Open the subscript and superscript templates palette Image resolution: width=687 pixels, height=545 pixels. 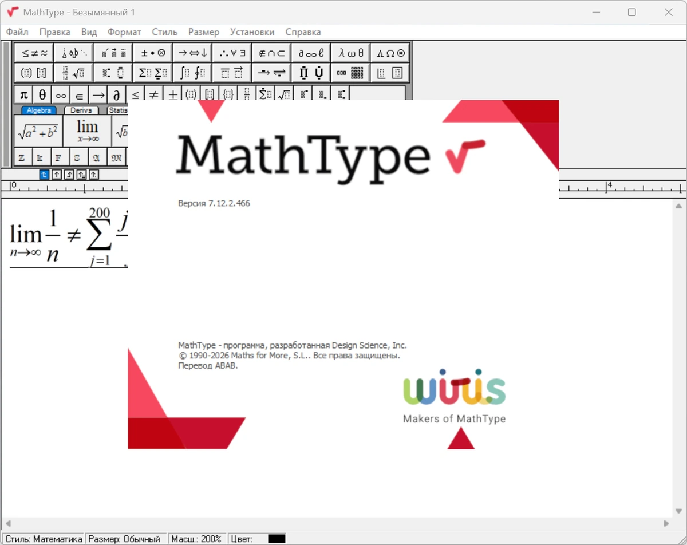click(113, 73)
